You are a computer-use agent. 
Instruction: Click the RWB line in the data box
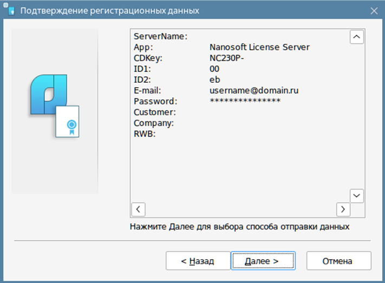click(x=145, y=134)
